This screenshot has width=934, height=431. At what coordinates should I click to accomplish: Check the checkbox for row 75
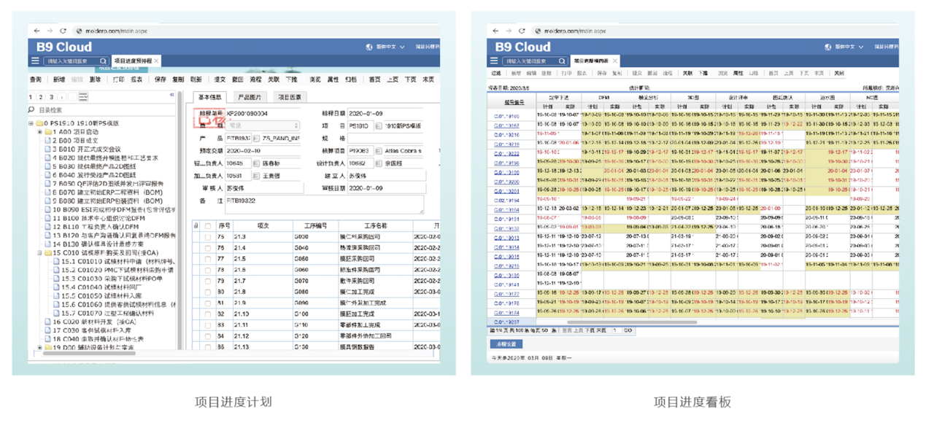tap(208, 238)
